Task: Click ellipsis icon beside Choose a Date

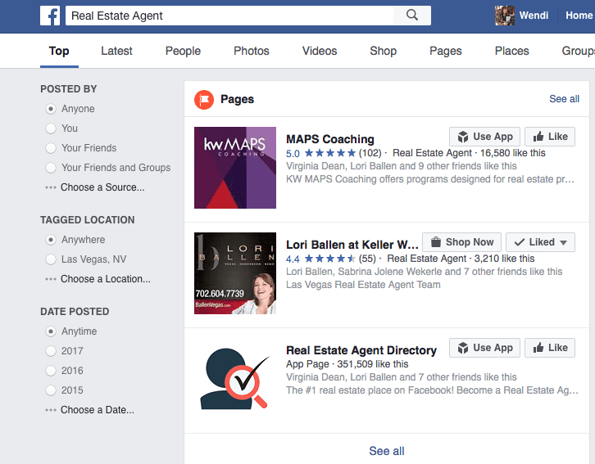Action: [x=51, y=410]
